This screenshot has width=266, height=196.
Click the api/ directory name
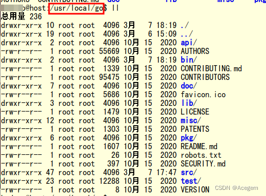[x=189, y=43]
